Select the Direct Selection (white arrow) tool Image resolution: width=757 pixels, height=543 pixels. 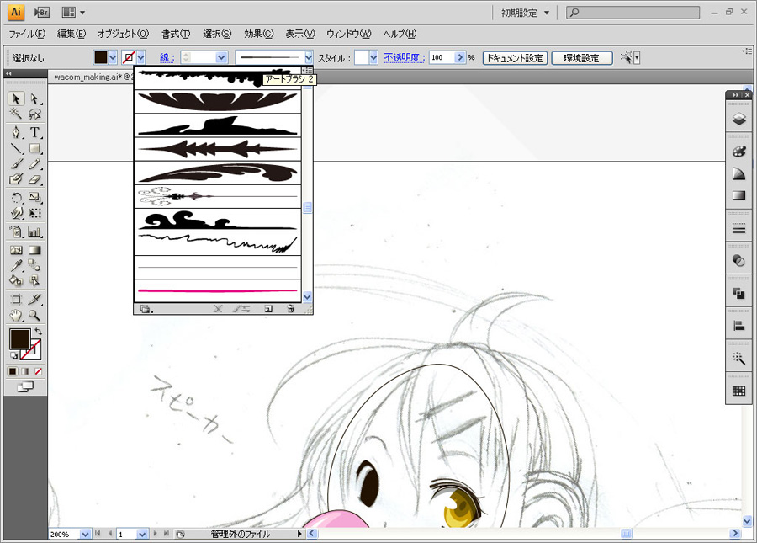click(34, 99)
